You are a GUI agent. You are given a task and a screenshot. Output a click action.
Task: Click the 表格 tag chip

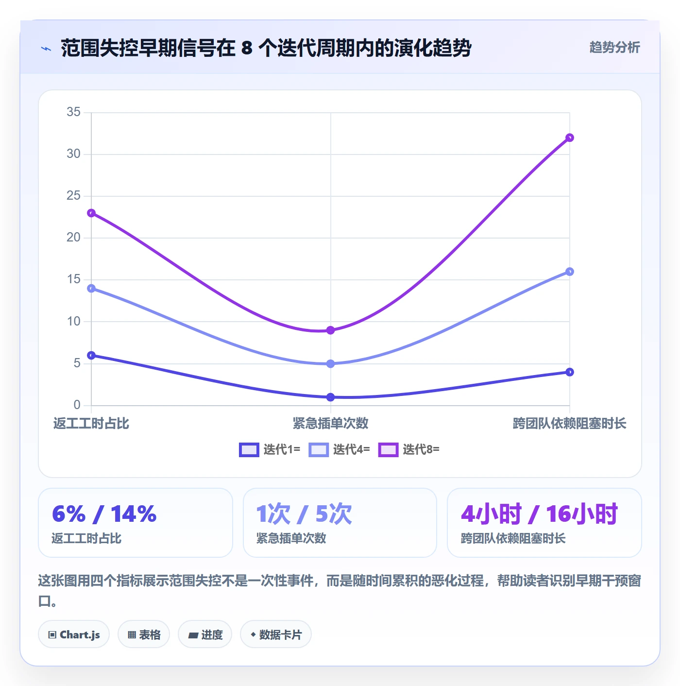pyautogui.click(x=144, y=635)
